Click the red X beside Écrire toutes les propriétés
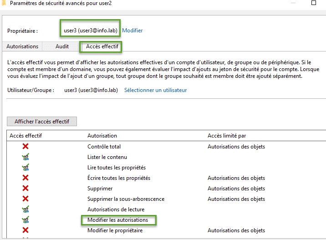This screenshot has width=326, height=240. coord(25,178)
